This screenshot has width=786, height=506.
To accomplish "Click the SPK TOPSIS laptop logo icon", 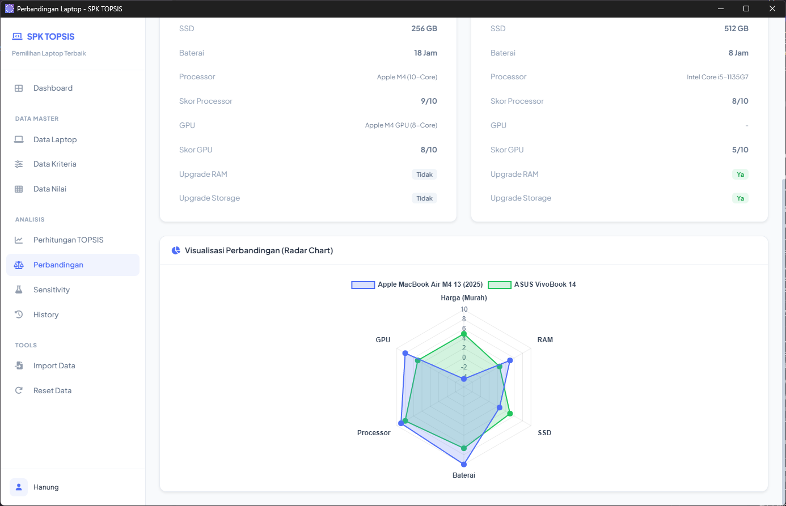I will [17, 36].
